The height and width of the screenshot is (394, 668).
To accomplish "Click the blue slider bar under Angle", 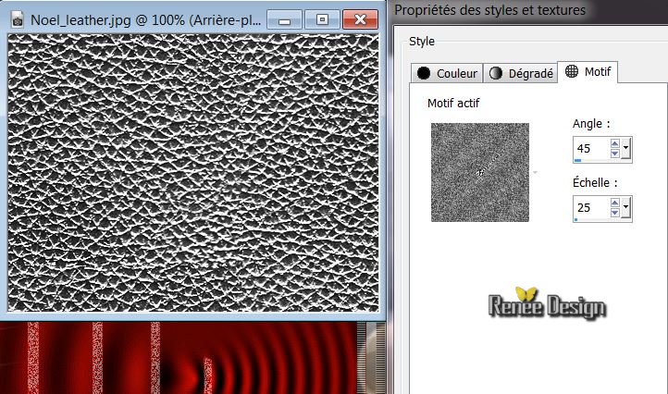I will tap(577, 161).
